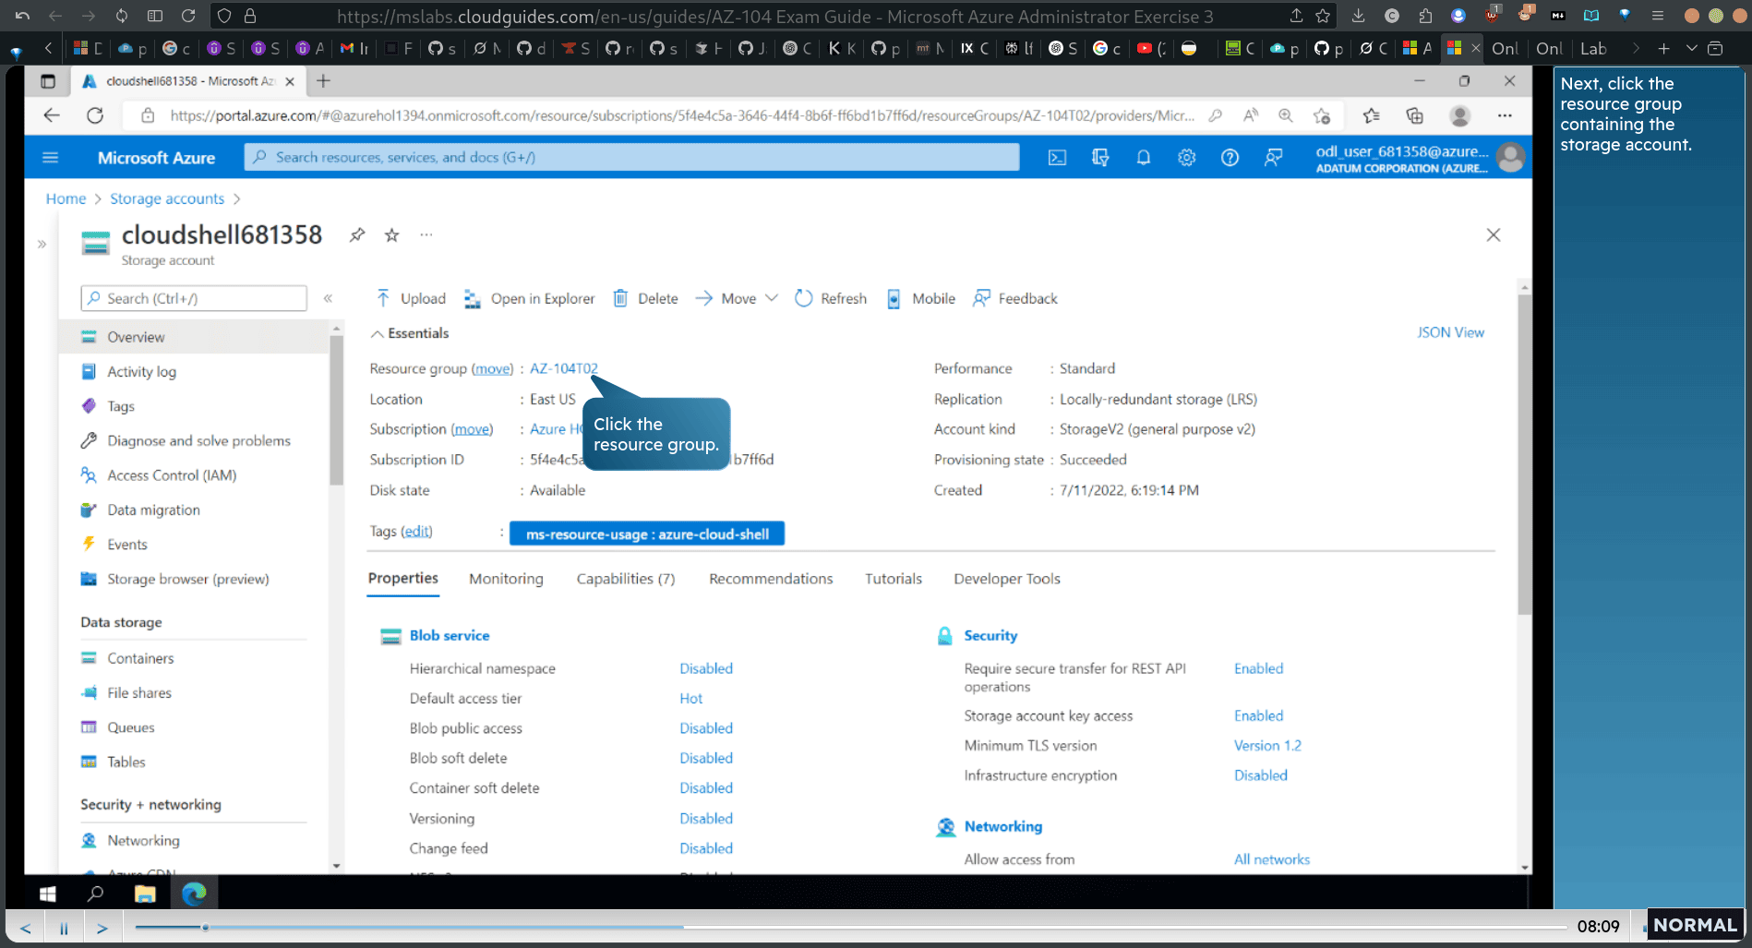Click the ms-resource-usage tag
The width and height of the screenshot is (1752, 948).
(x=647, y=534)
